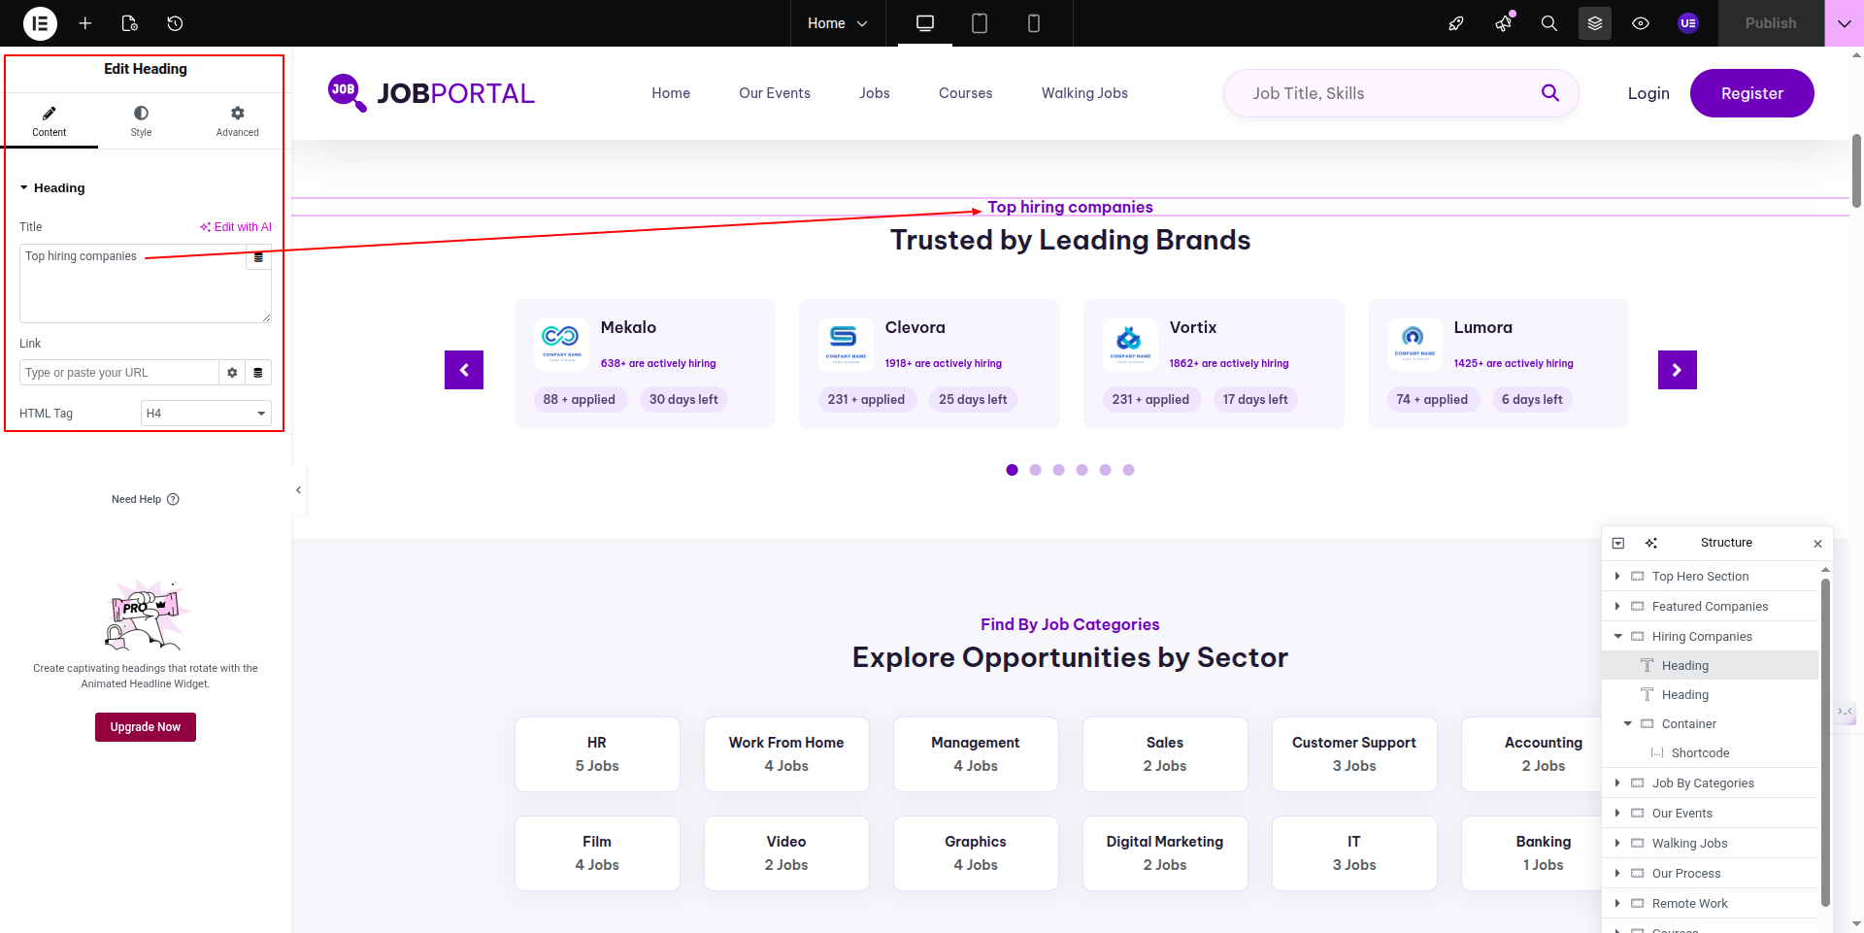Click the Edit with AI link
Viewport: 1864px width, 933px height.
(236, 227)
